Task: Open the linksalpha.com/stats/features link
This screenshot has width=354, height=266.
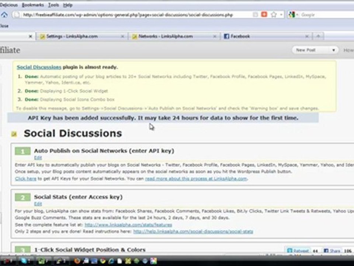Action: 128,225
